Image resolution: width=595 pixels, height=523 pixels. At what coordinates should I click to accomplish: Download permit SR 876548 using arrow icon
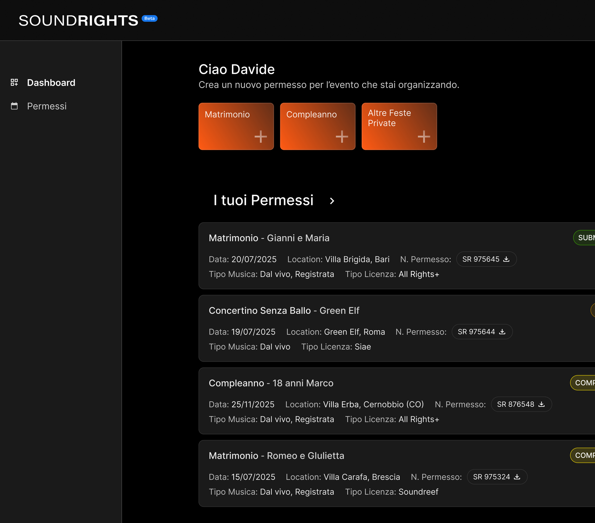click(x=541, y=404)
